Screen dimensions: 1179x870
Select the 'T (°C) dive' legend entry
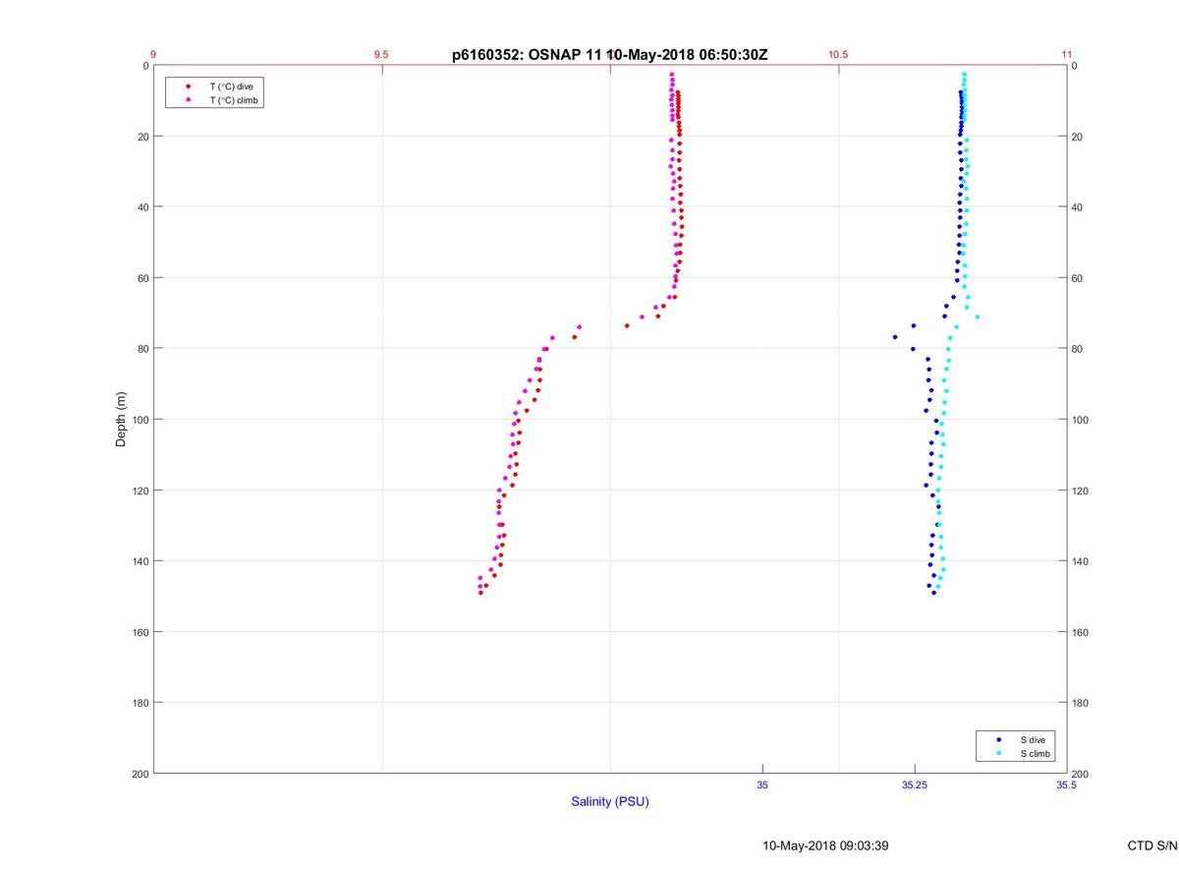click(x=231, y=87)
